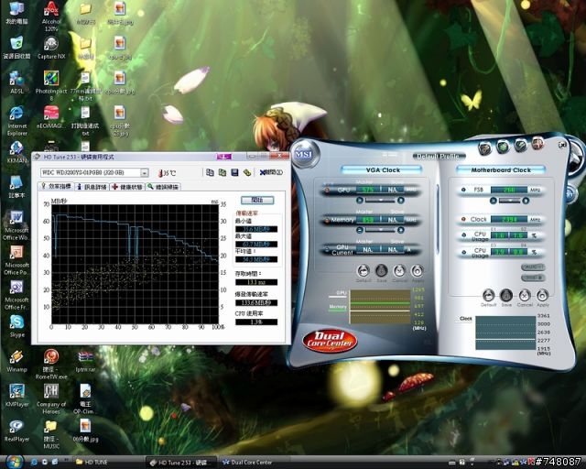Image resolution: width=586 pixels, height=469 pixels.
Task: Click the Motherboard Clock header
Action: [501, 170]
